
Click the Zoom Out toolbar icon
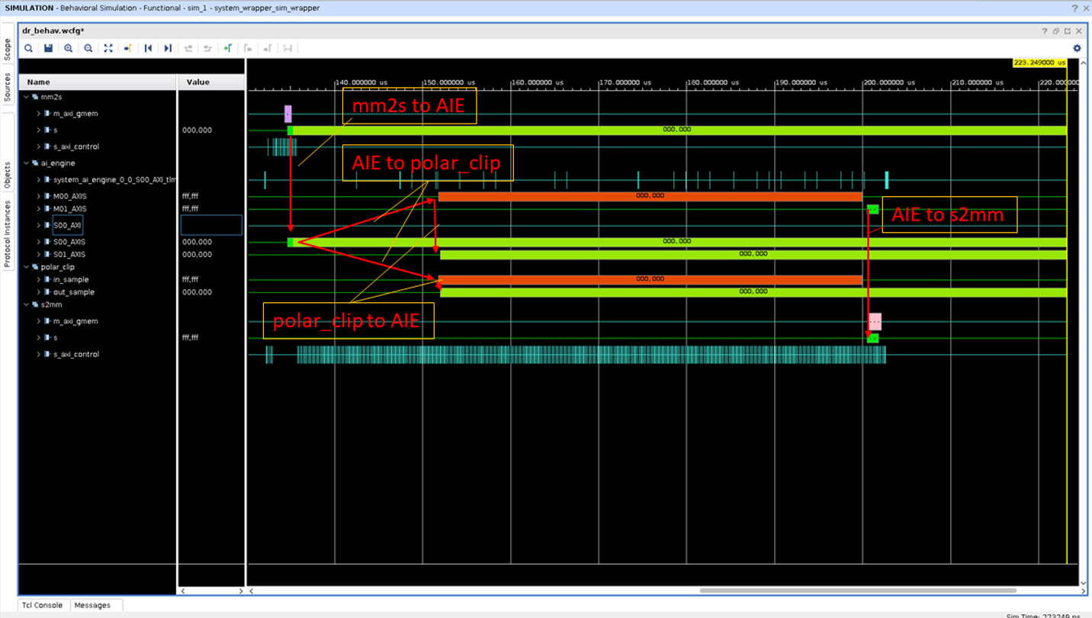(88, 48)
